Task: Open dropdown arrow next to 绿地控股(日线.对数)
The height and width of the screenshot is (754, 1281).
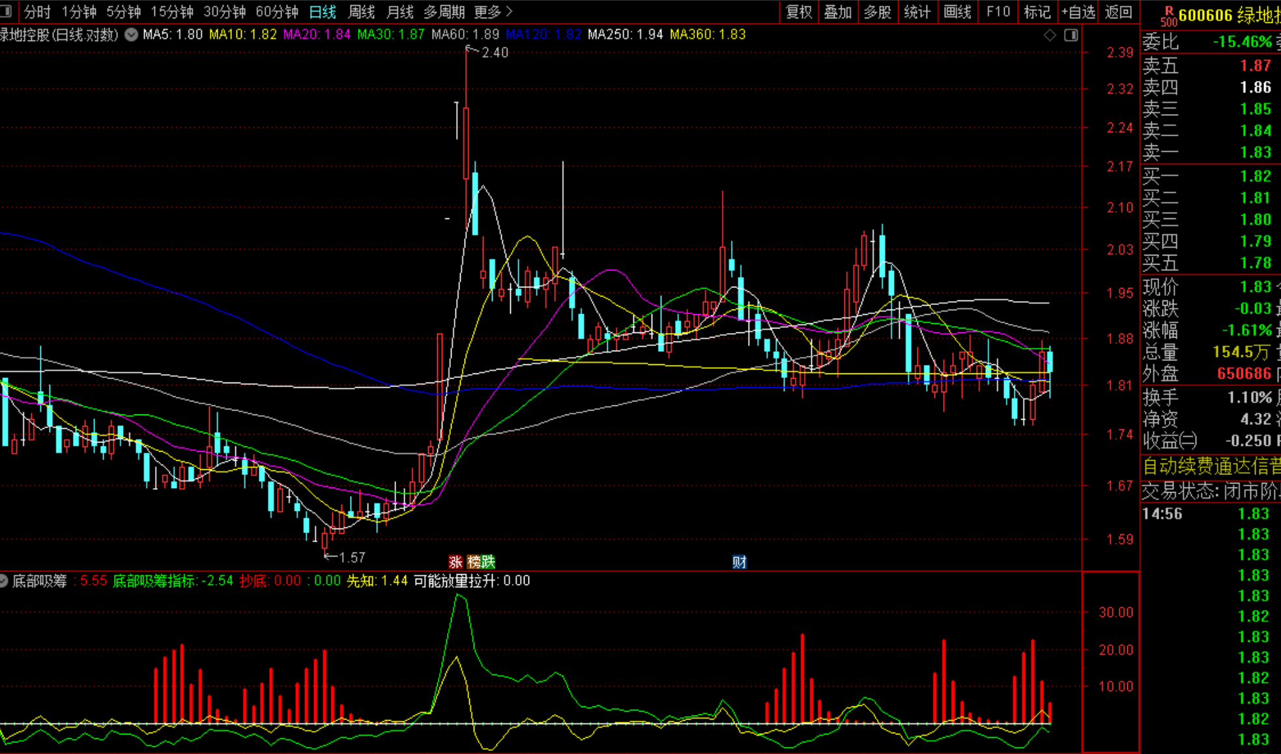Action: point(131,35)
